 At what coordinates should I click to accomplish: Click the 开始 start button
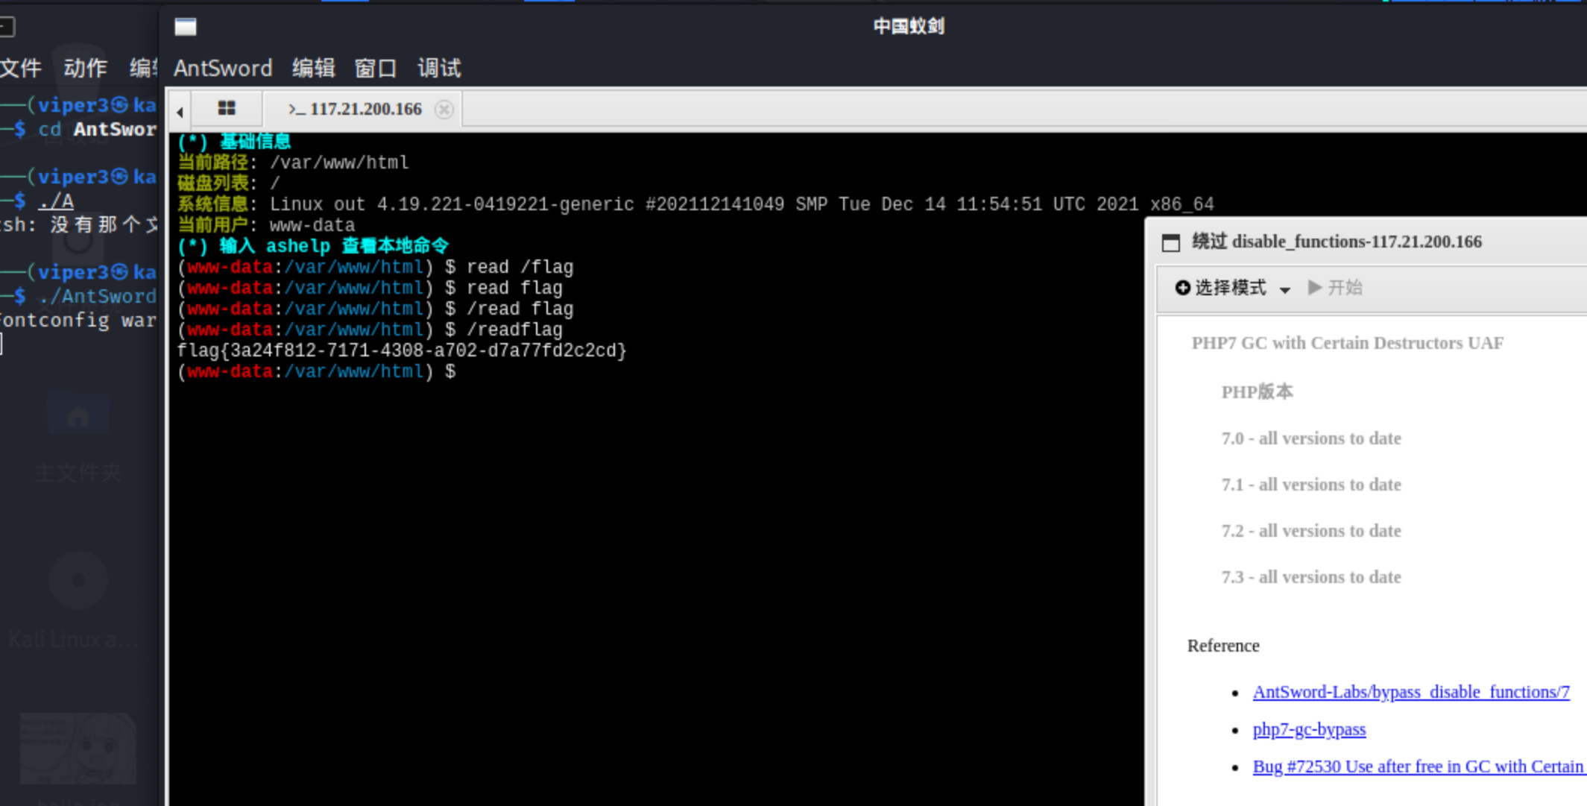click(x=1335, y=288)
